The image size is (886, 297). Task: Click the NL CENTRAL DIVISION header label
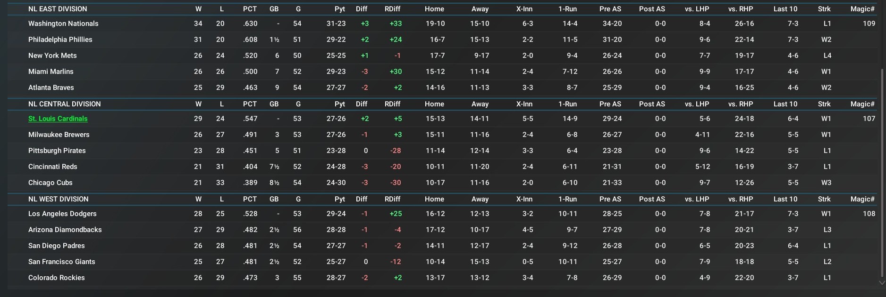(64, 104)
